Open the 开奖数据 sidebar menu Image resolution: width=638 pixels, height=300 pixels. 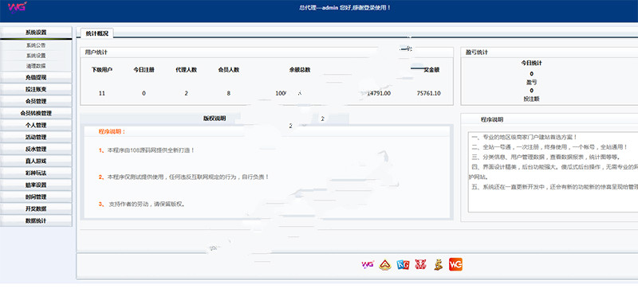[x=36, y=208]
